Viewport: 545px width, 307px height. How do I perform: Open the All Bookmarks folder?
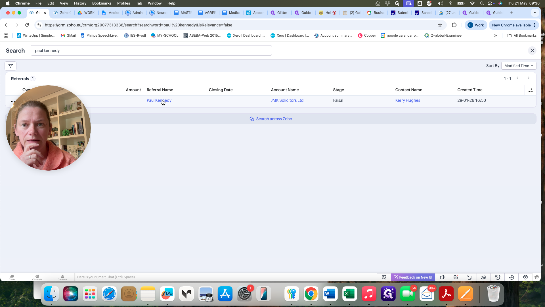coord(522,36)
